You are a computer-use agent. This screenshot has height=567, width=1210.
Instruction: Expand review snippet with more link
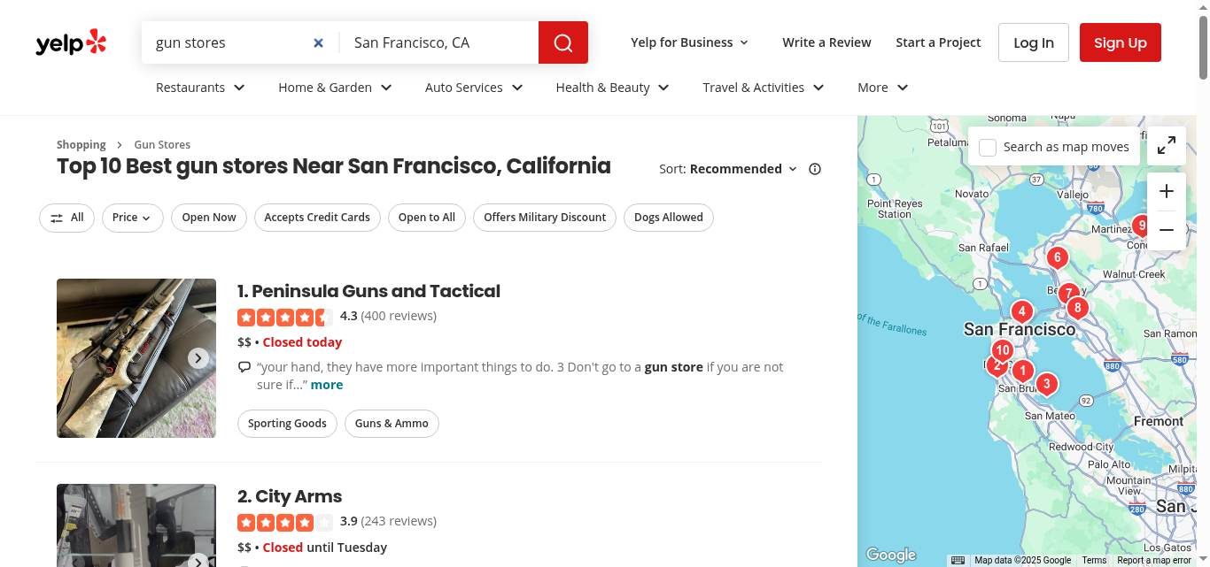pos(327,385)
